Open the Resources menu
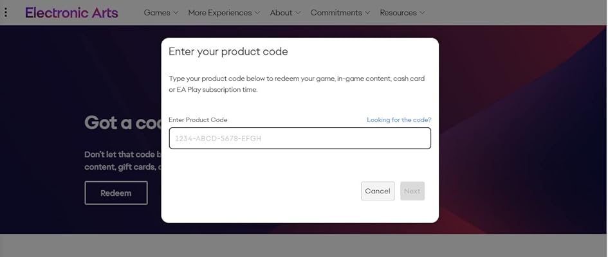Viewport: 608px width, 257px height. (398, 13)
